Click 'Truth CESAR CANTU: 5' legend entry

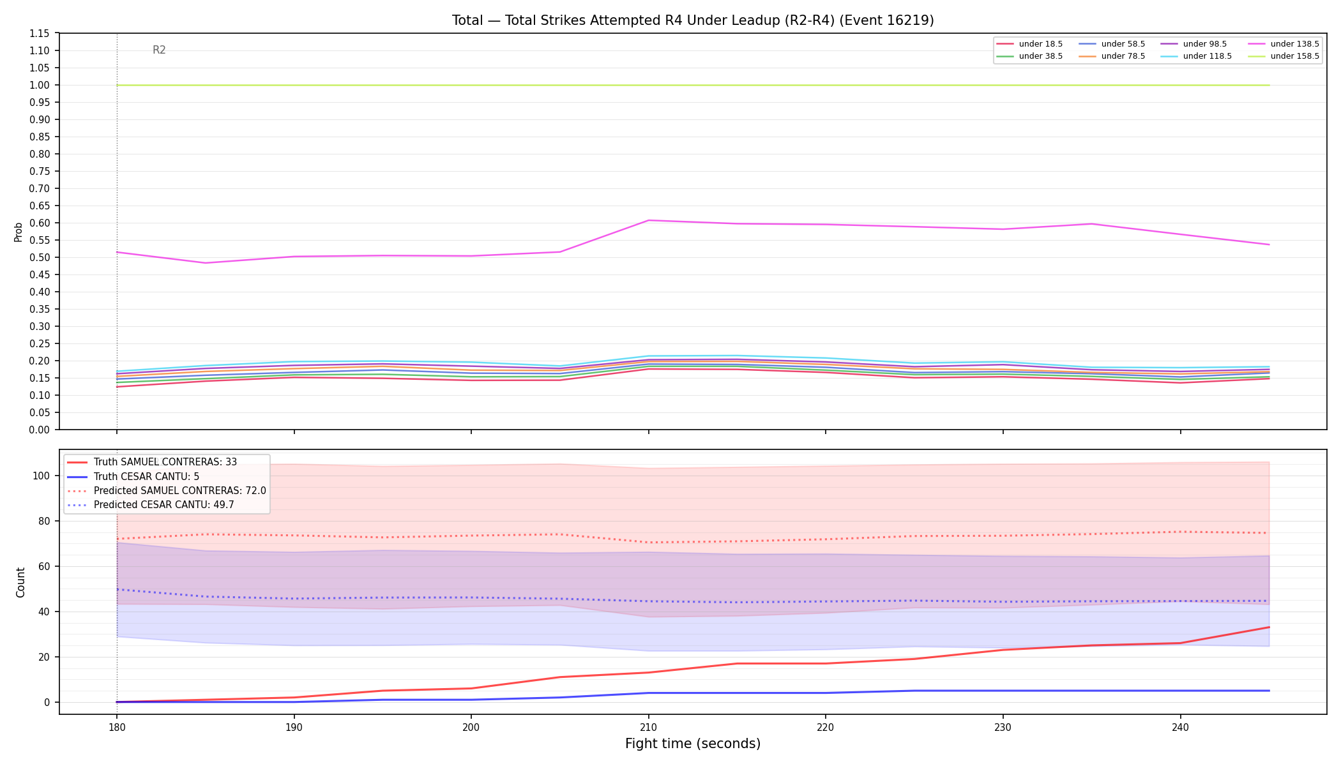(x=133, y=476)
